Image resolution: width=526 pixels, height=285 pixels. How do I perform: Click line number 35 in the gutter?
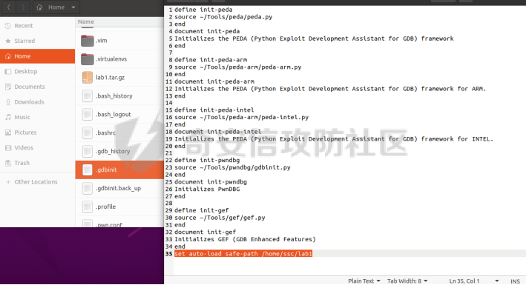[168, 253]
